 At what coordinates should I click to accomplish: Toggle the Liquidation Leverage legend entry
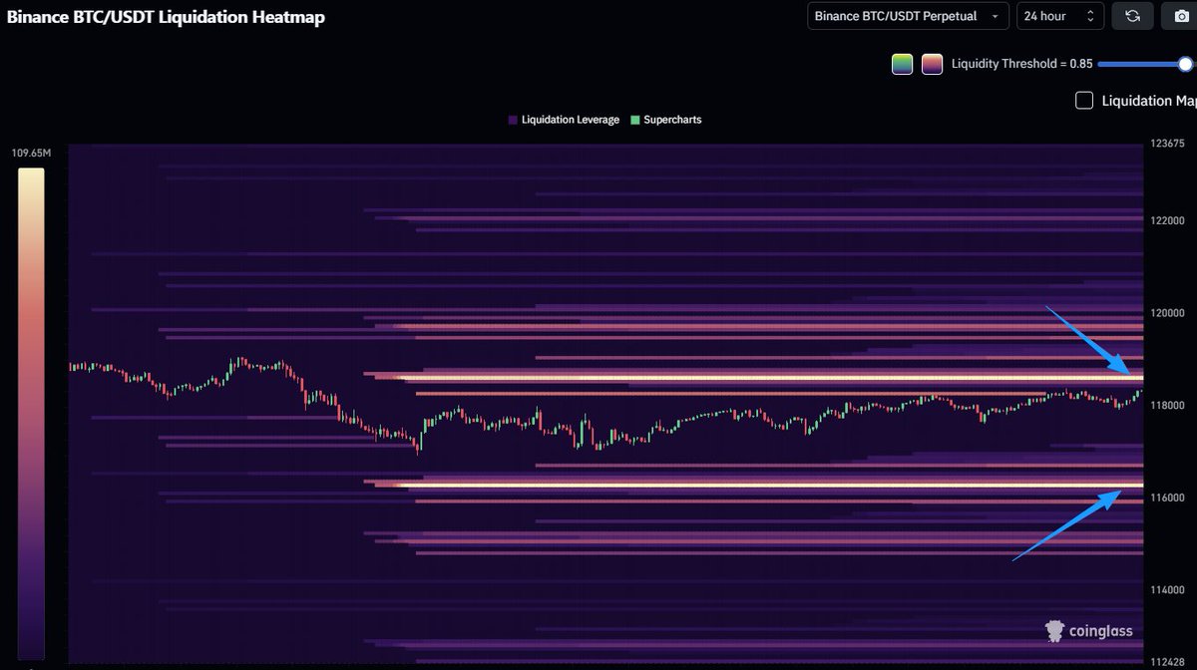564,120
